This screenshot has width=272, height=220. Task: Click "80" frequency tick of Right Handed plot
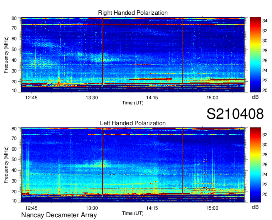14,18
